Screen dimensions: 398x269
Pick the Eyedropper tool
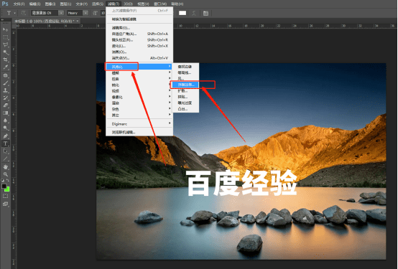pyautogui.click(x=5, y=67)
